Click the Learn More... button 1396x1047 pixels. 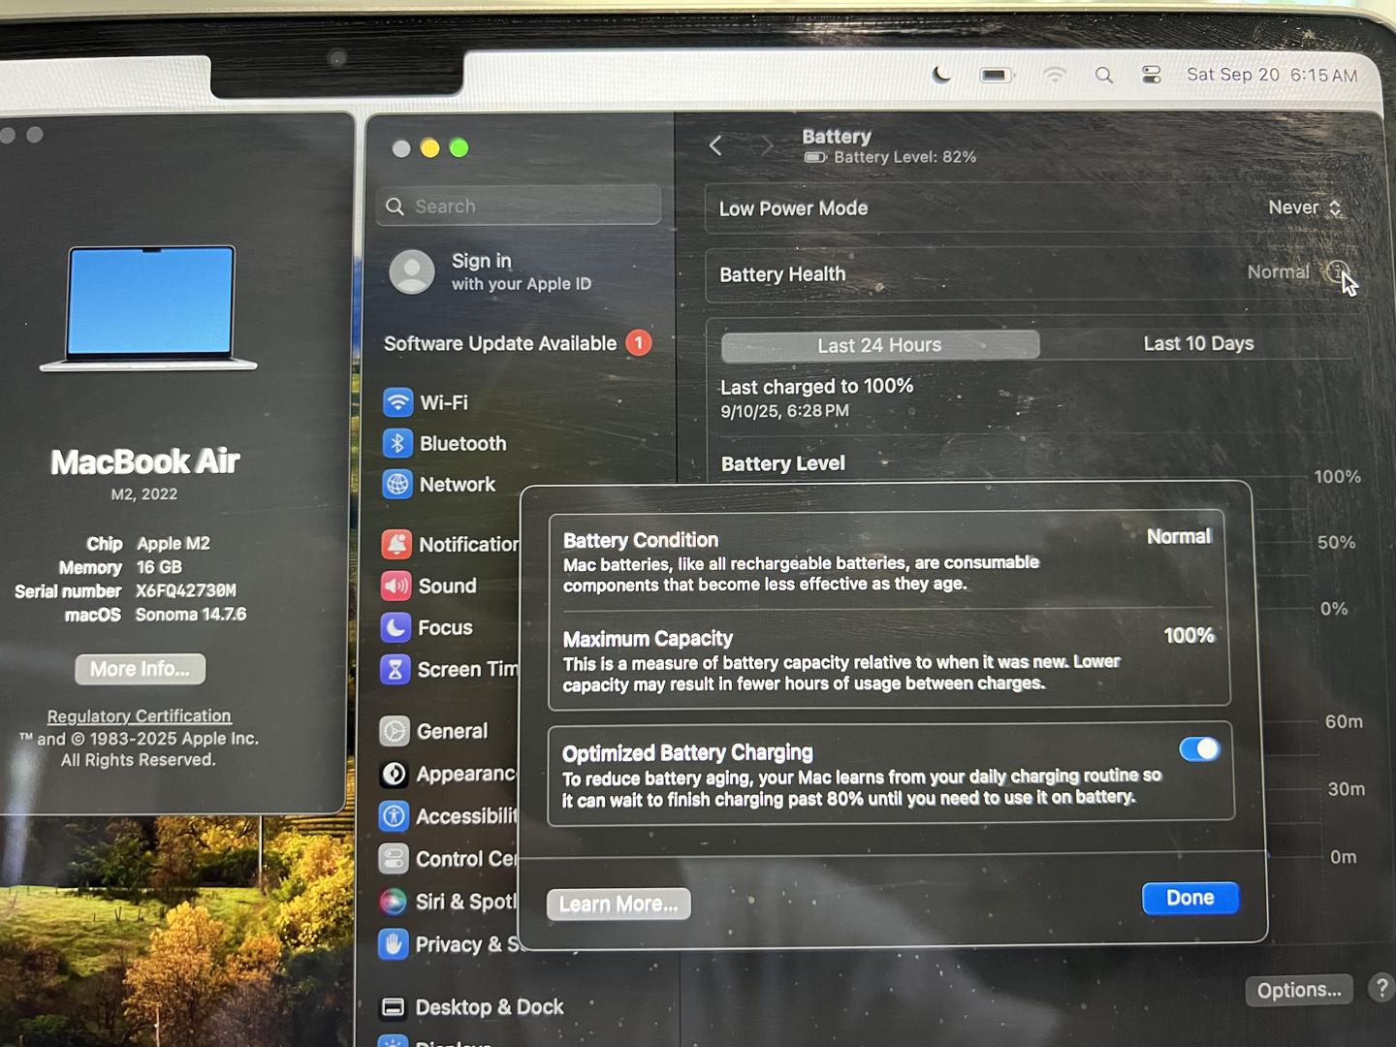[619, 904]
